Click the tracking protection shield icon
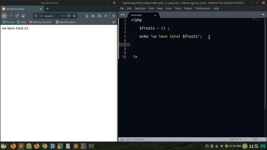 36,16
